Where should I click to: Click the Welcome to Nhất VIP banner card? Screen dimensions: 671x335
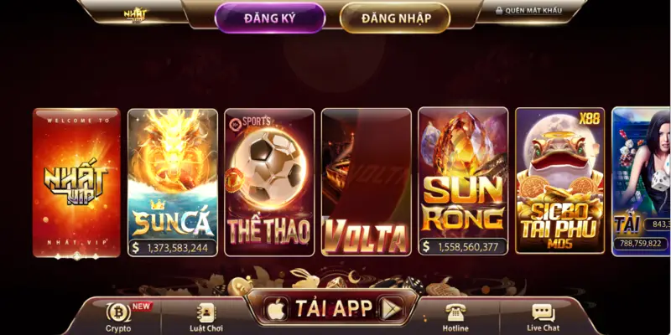(x=76, y=183)
